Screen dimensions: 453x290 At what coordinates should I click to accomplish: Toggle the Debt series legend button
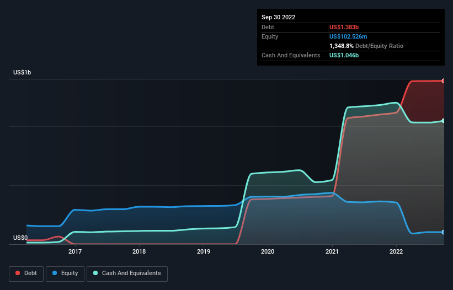click(x=26, y=273)
